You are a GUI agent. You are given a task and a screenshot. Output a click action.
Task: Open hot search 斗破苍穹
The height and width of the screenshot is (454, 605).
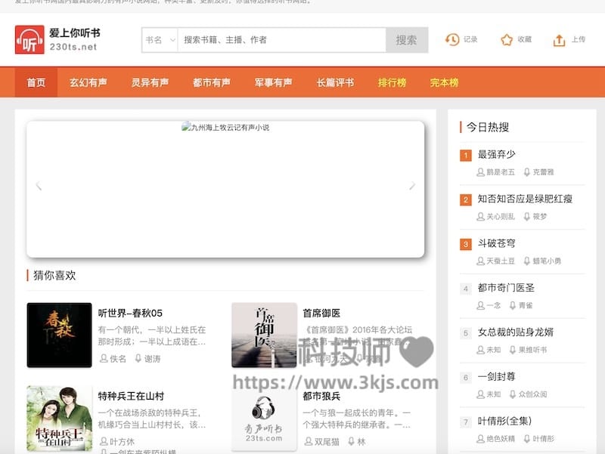(497, 243)
